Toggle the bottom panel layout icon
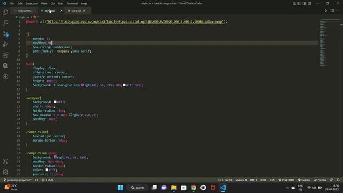The width and height of the screenshot is (343, 193). click(x=300, y=3)
